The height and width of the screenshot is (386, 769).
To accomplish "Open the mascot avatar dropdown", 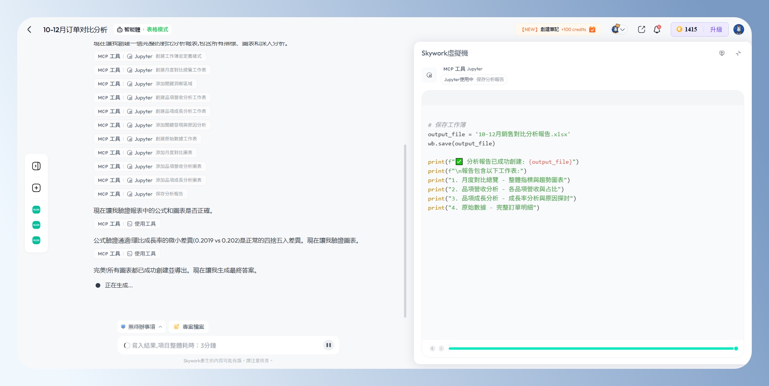I will (618, 29).
